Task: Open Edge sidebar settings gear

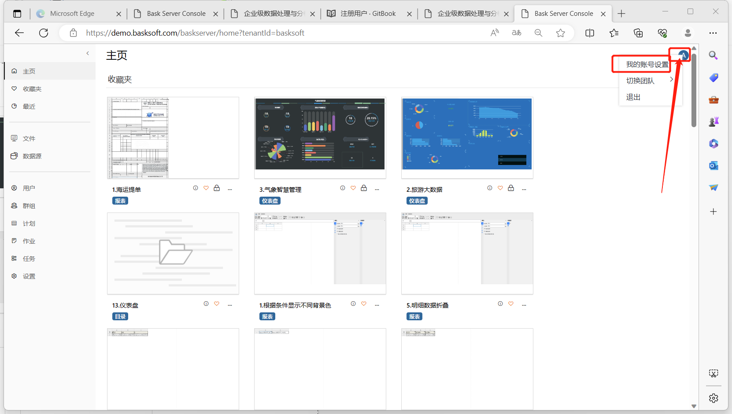Action: point(714,398)
